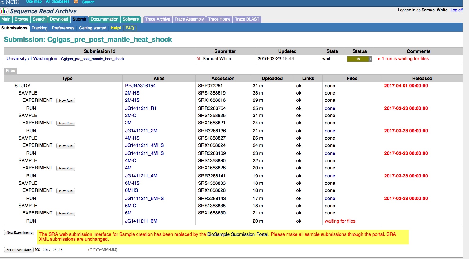The height and width of the screenshot is (259, 469).
Task: Click New Run for experiment 2M
Action: (66, 123)
